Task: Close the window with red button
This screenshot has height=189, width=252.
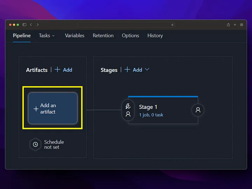Action: (x=10, y=25)
